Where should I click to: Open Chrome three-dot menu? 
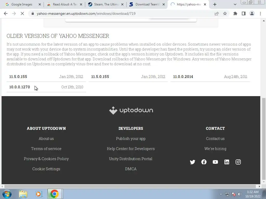(x=260, y=13)
